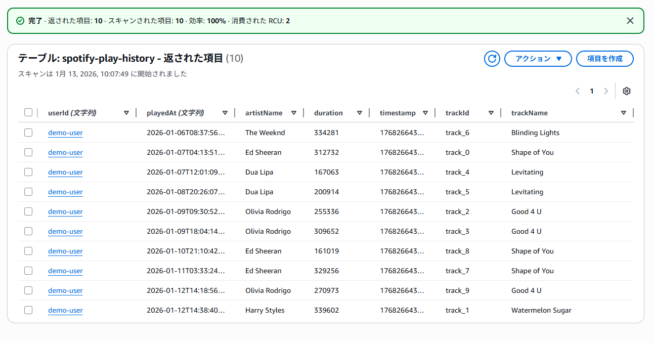Open table settings gear icon
The image size is (654, 343).
626,91
